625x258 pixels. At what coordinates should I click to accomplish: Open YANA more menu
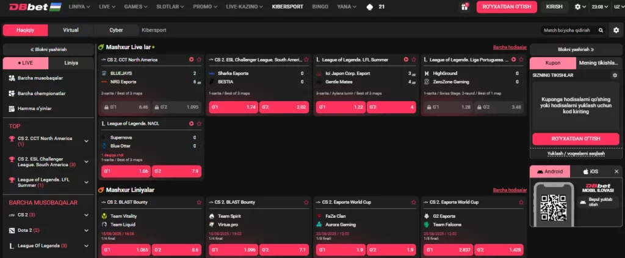(347, 7)
